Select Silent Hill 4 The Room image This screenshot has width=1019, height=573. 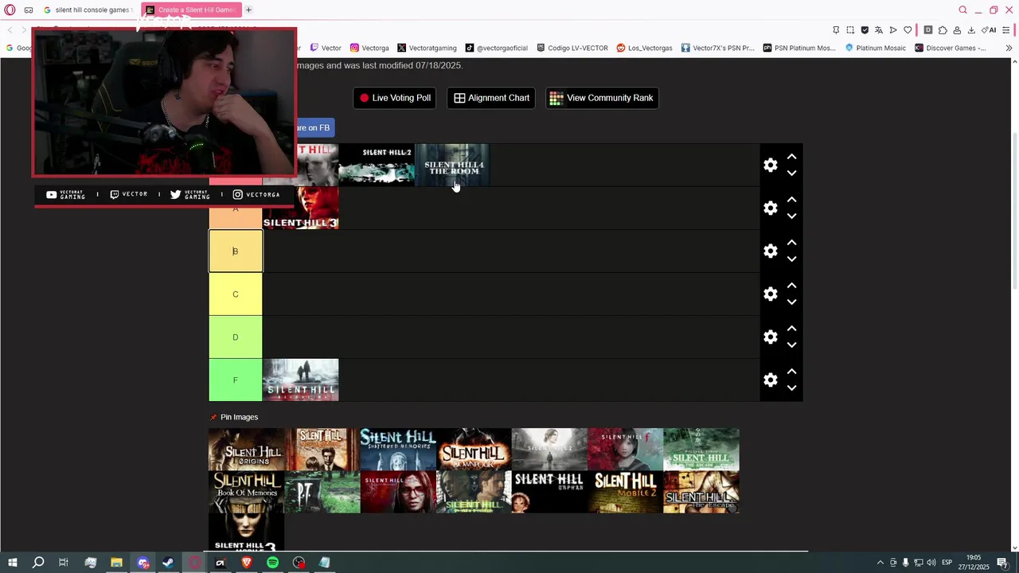(452, 165)
